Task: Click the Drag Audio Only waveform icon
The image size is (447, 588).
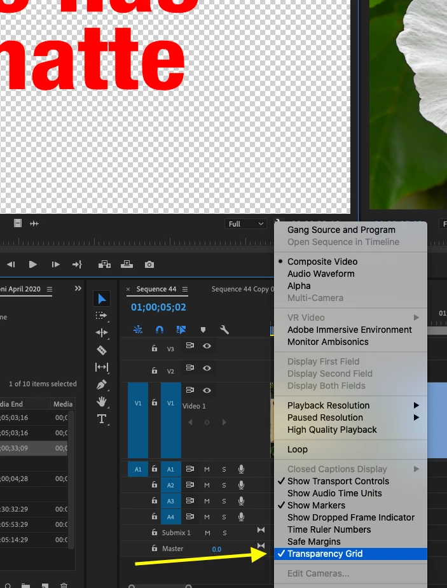Action: [34, 223]
